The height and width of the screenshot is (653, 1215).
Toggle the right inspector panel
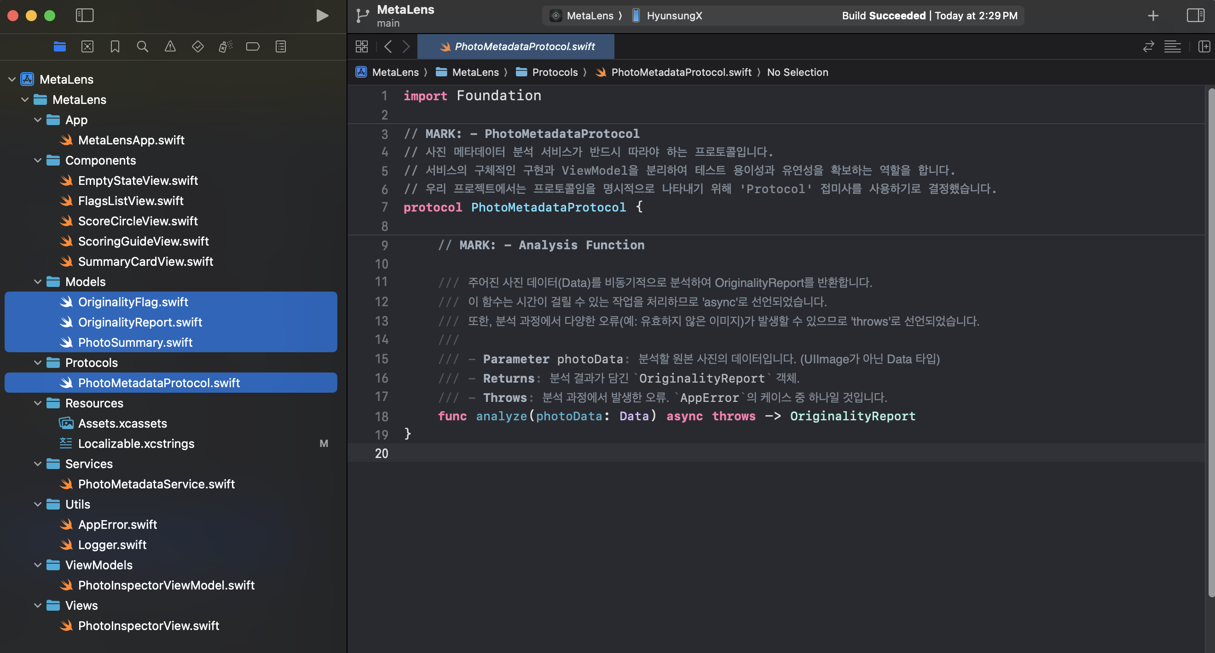pyautogui.click(x=1195, y=16)
